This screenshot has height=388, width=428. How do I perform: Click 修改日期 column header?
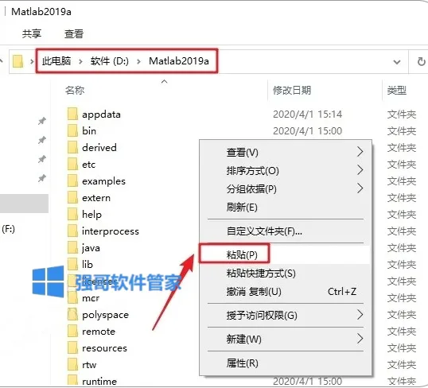[x=292, y=90]
